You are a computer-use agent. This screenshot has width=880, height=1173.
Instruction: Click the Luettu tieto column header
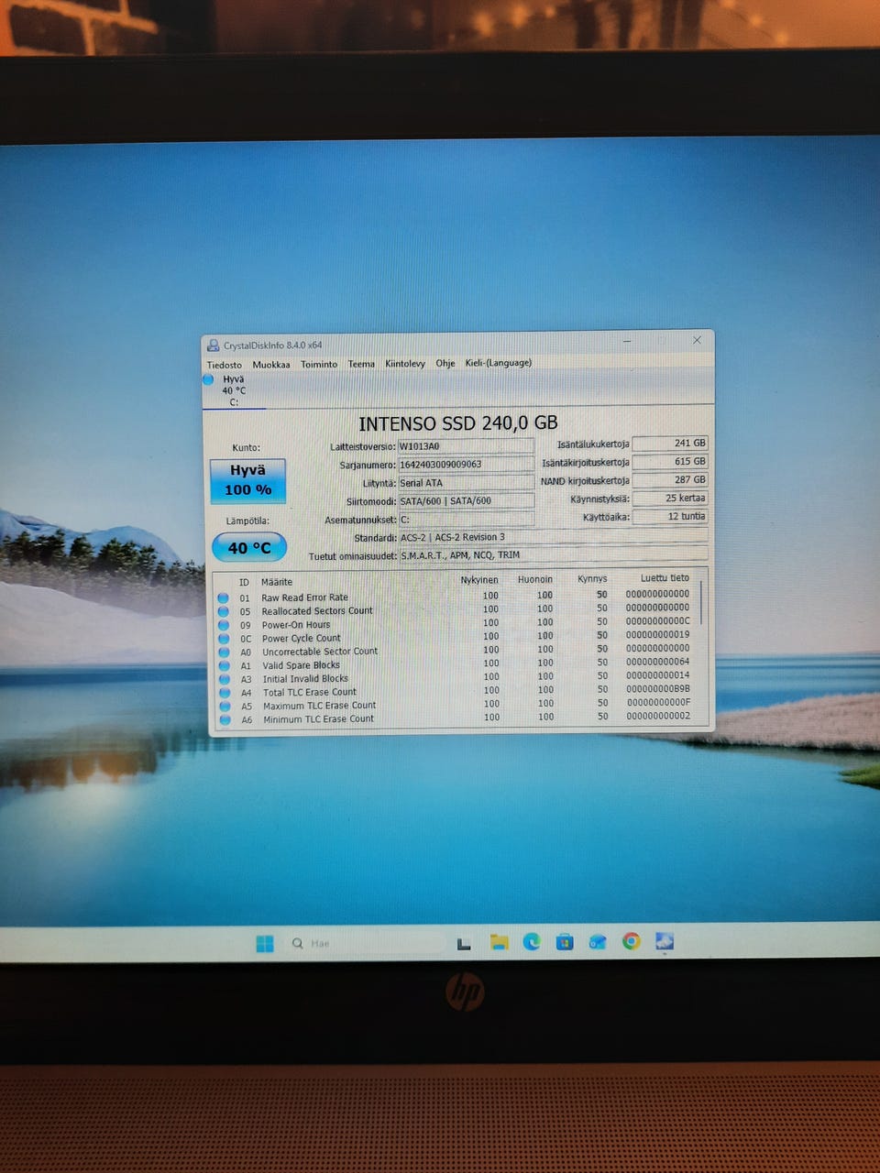coord(665,578)
